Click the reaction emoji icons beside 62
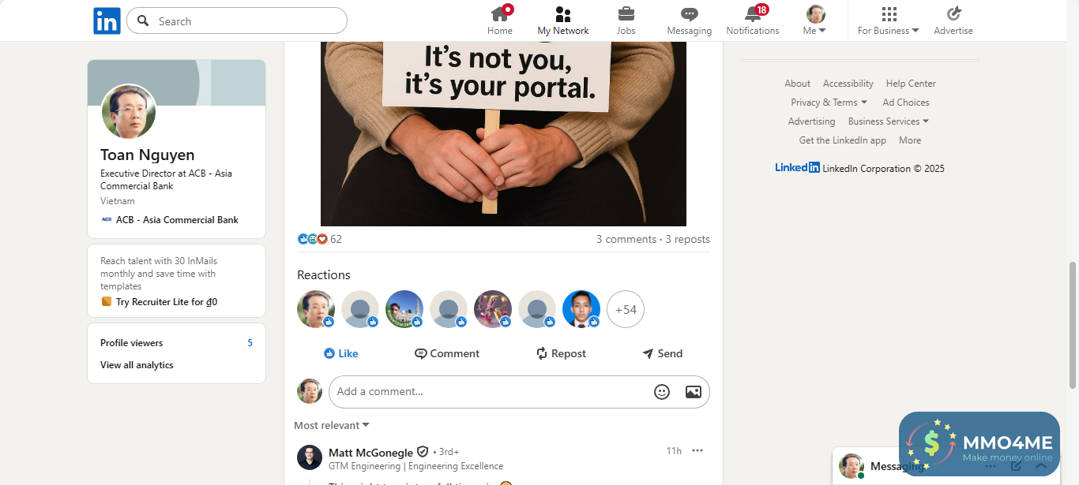The height and width of the screenshot is (485, 1079). coord(312,239)
